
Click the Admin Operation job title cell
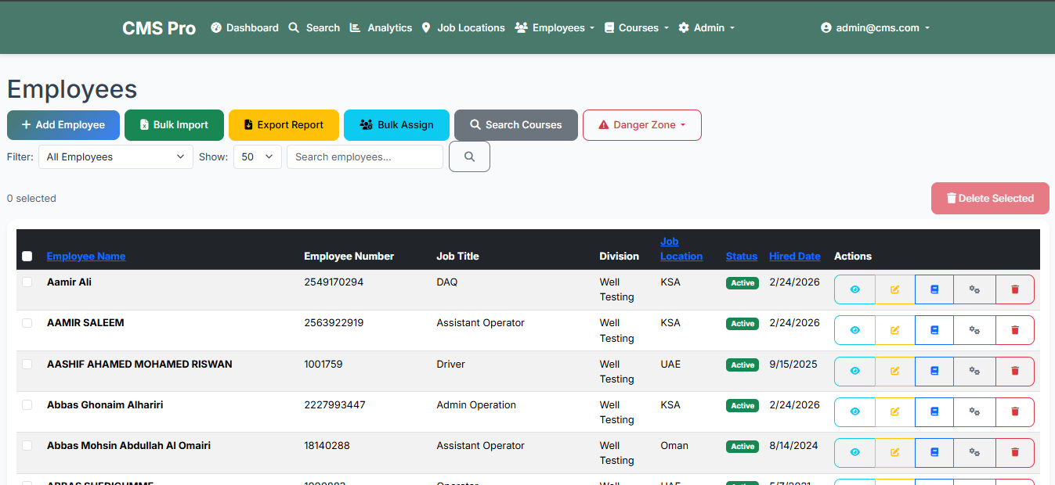pos(476,404)
